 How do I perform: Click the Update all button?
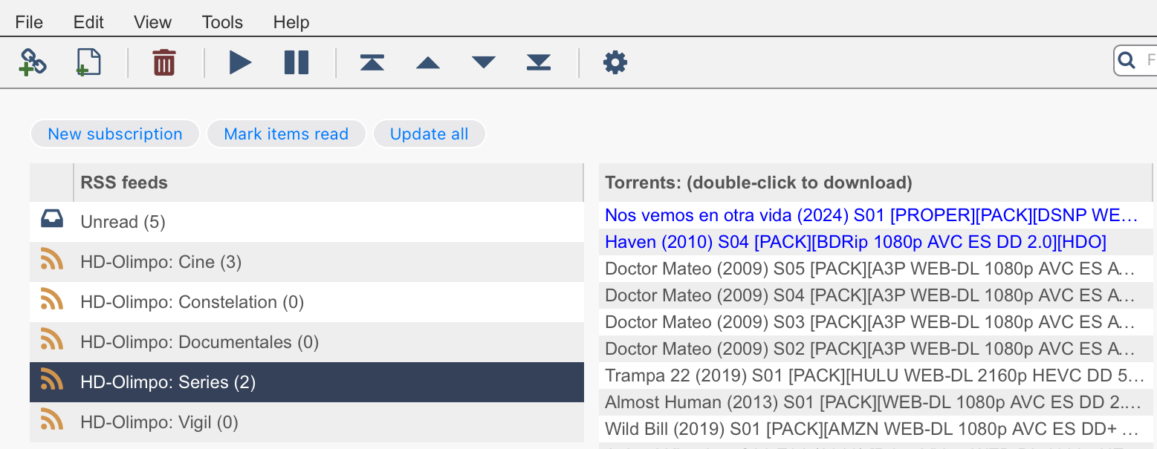(430, 134)
